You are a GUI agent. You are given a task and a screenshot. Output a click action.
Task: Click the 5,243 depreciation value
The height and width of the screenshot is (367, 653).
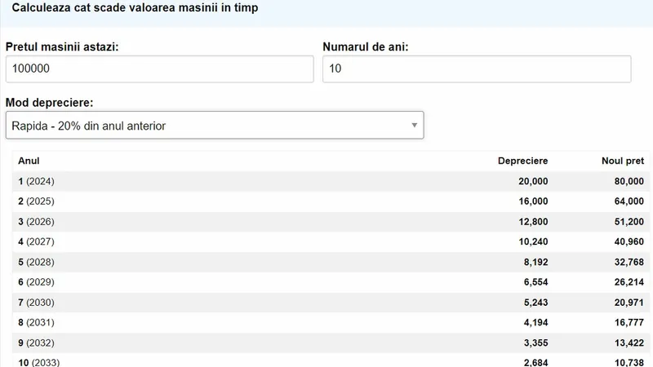tap(532, 302)
